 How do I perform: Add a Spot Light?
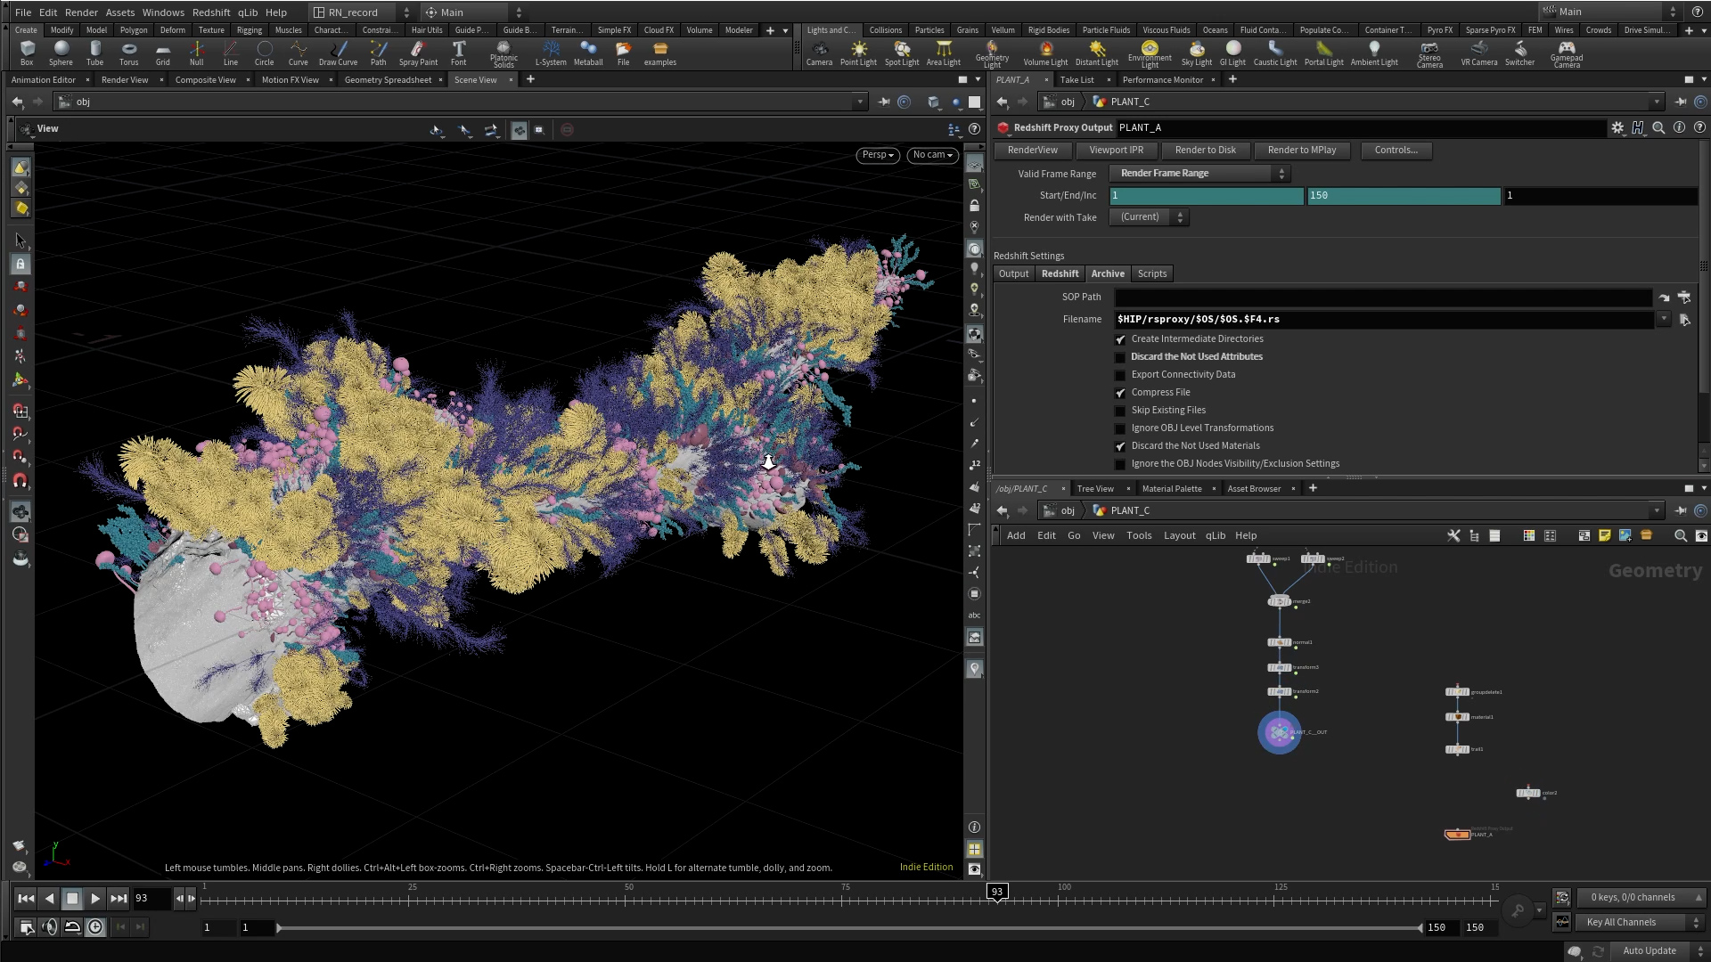(902, 53)
